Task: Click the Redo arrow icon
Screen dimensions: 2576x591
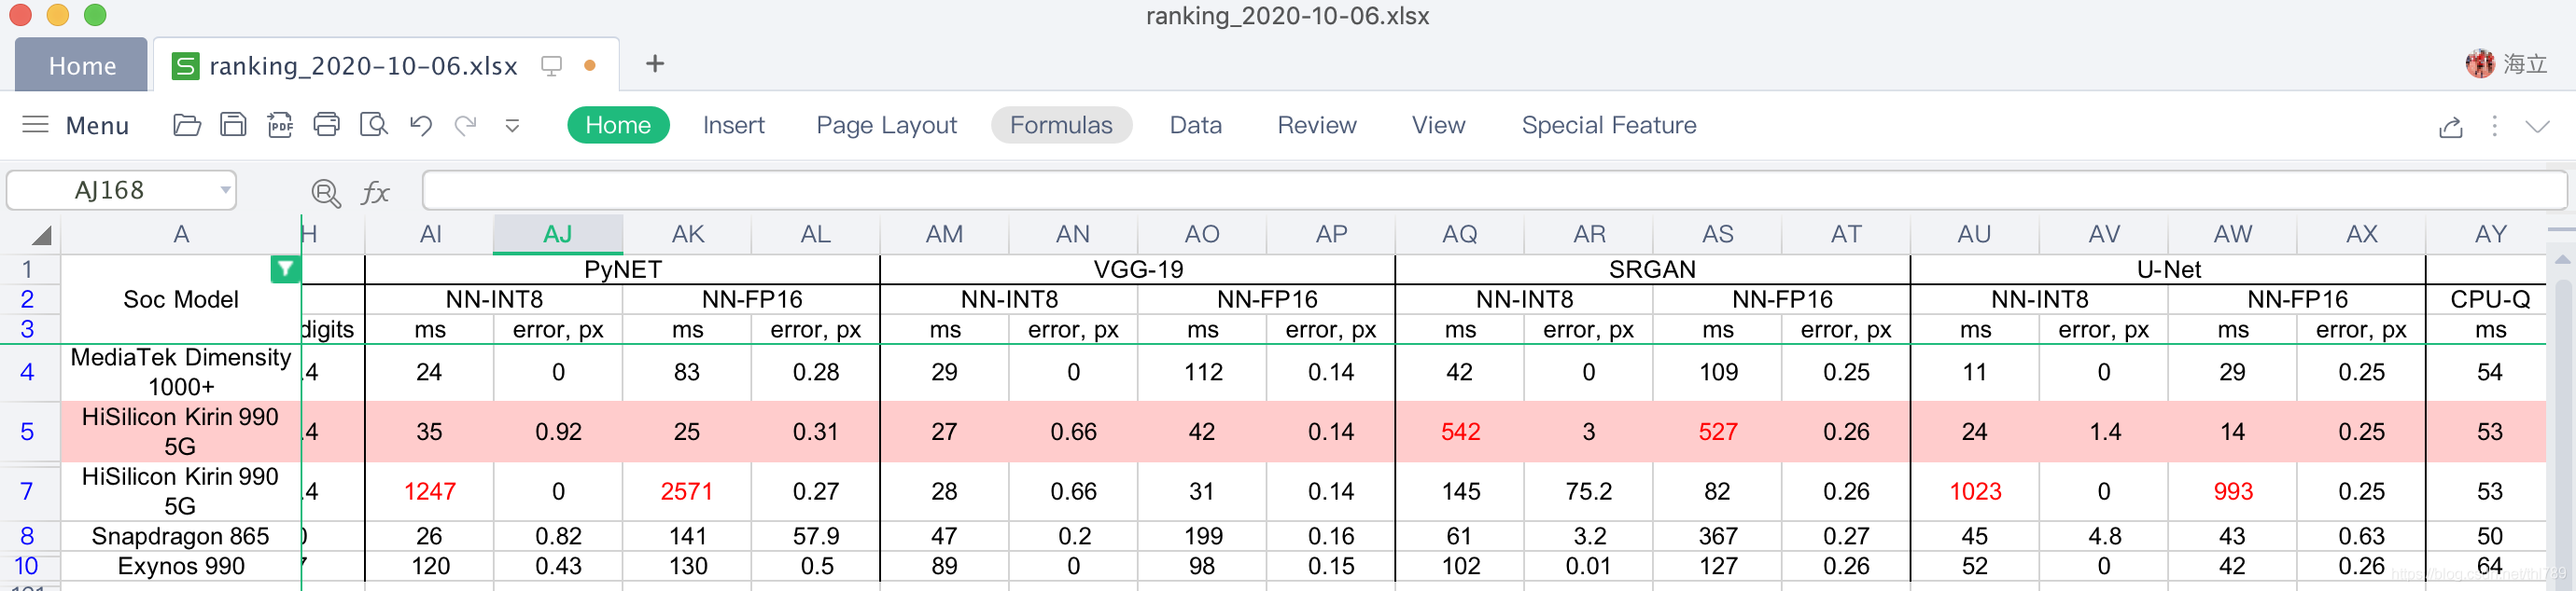Action: [466, 125]
